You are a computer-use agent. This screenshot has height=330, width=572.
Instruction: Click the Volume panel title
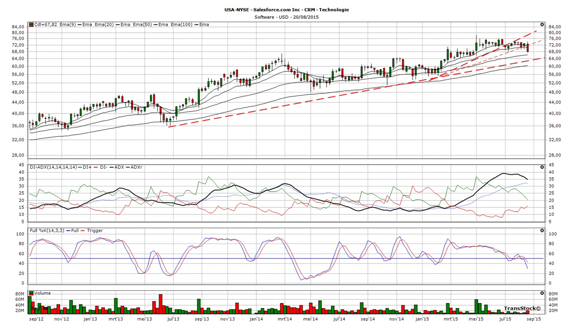click(42, 293)
